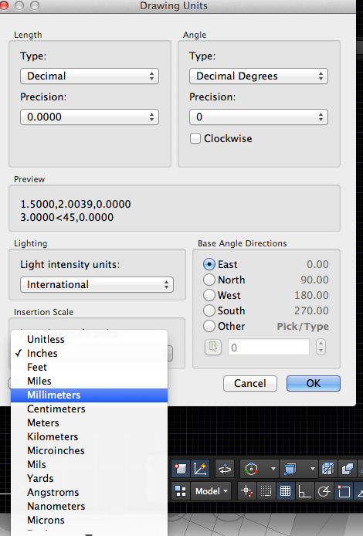Enable ortho mode icon
Viewport: 363px width, 536px height.
[304, 491]
